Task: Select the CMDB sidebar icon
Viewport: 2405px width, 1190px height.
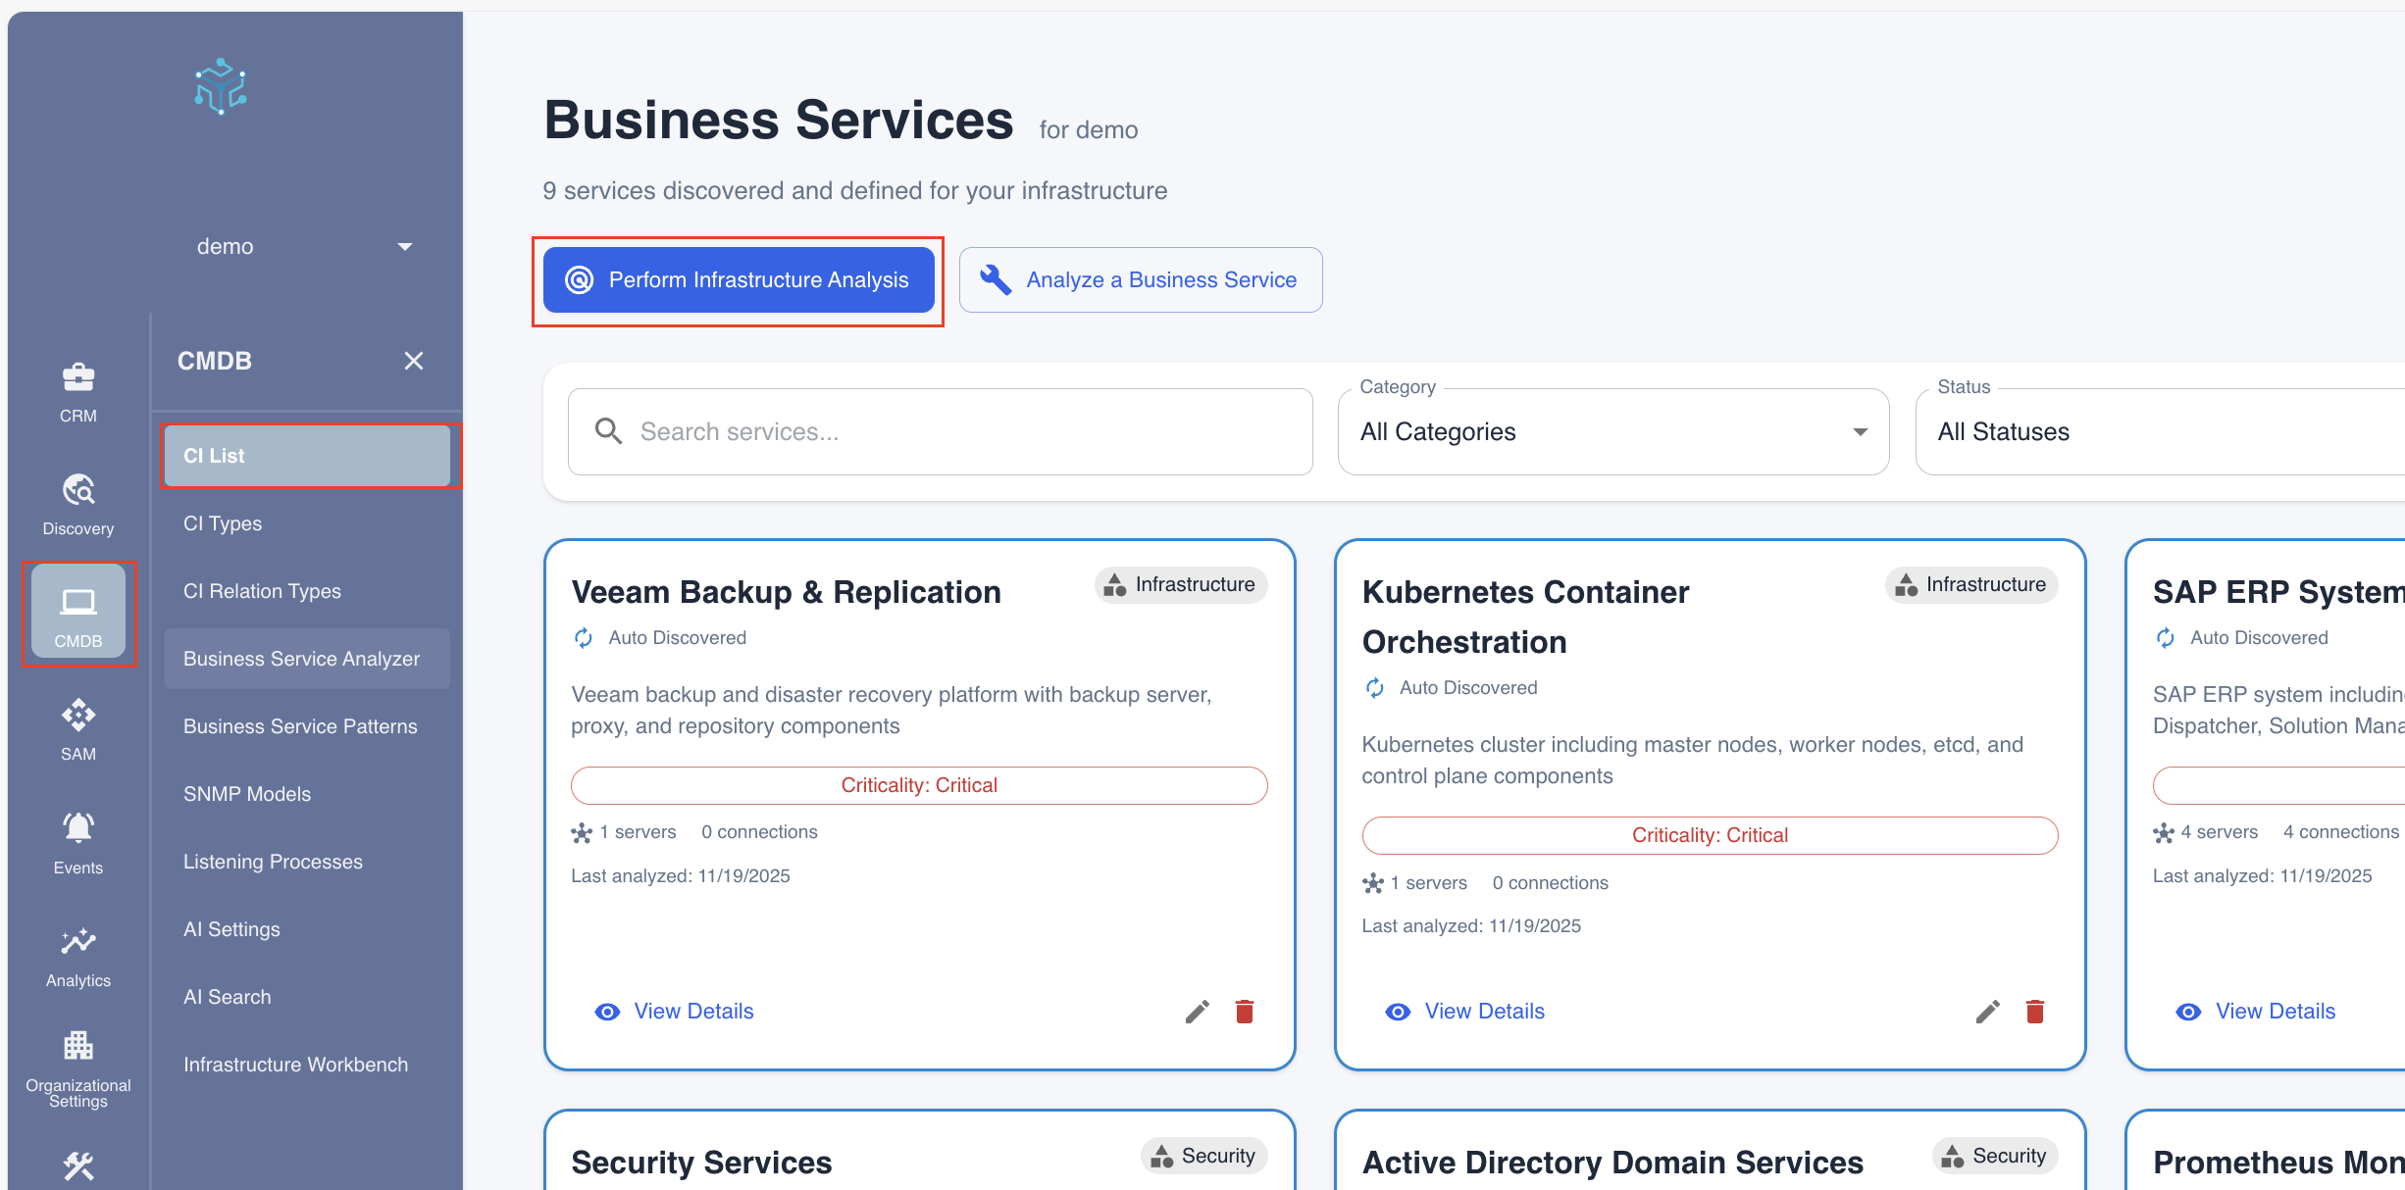Action: point(78,612)
